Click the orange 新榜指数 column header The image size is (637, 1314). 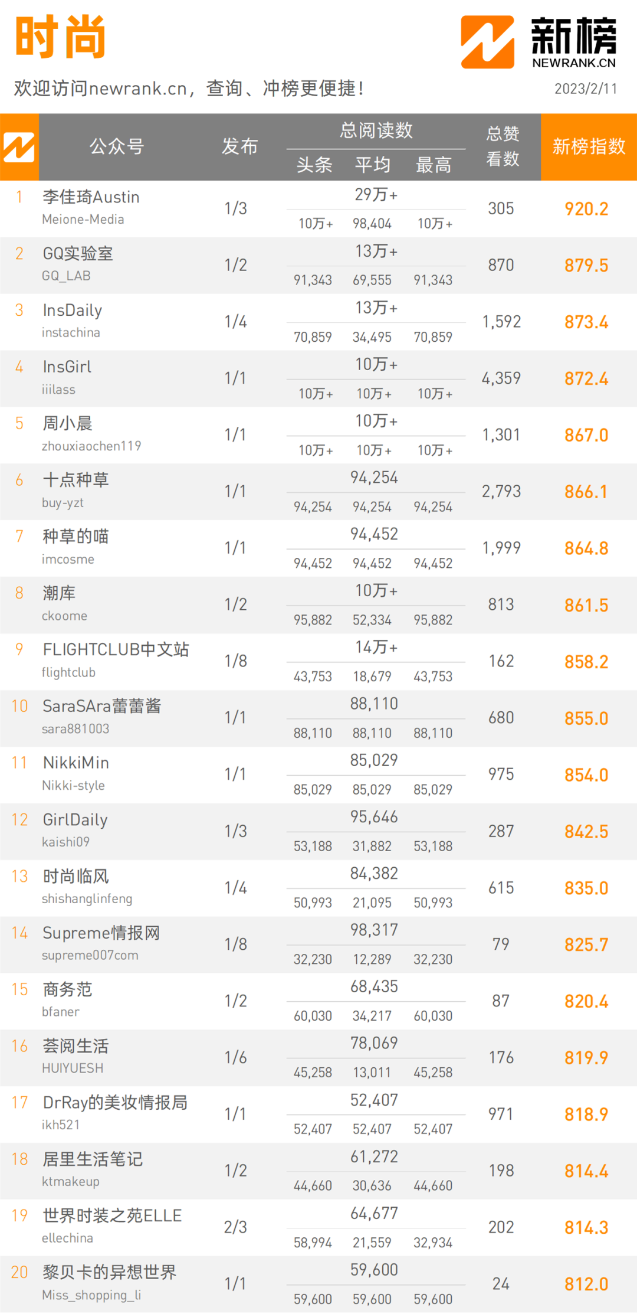tap(589, 146)
